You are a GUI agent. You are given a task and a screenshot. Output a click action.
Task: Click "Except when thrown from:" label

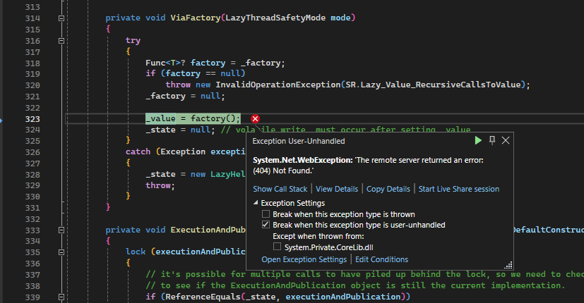click(x=318, y=236)
